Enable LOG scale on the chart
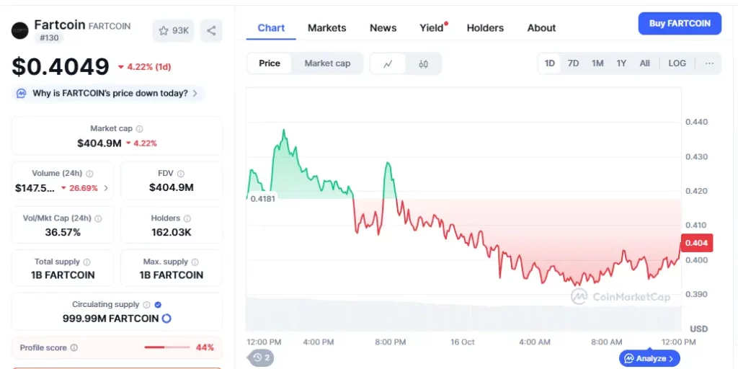The width and height of the screenshot is (738, 369). (x=677, y=63)
